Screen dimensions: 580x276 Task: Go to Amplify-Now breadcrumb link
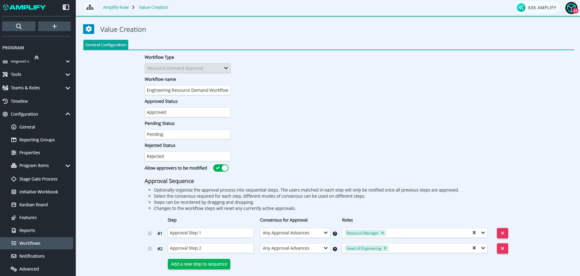pos(116,7)
